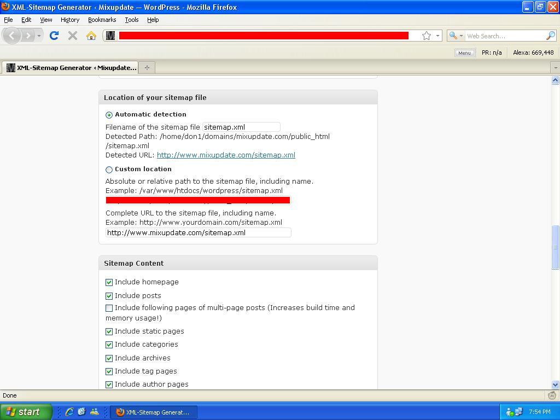Click the Menu toolbar button
This screenshot has height=420, width=560.
pos(464,52)
